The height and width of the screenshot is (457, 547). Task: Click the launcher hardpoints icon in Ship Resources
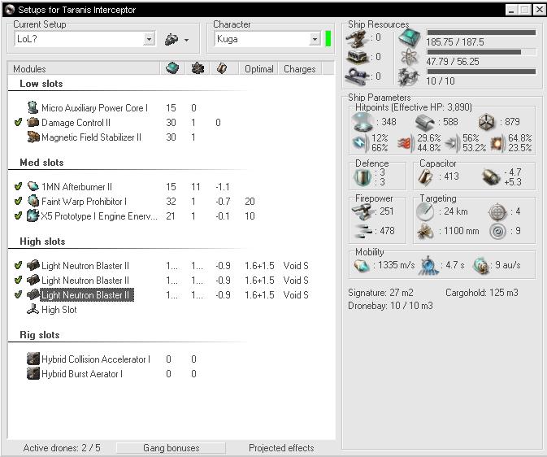click(358, 57)
